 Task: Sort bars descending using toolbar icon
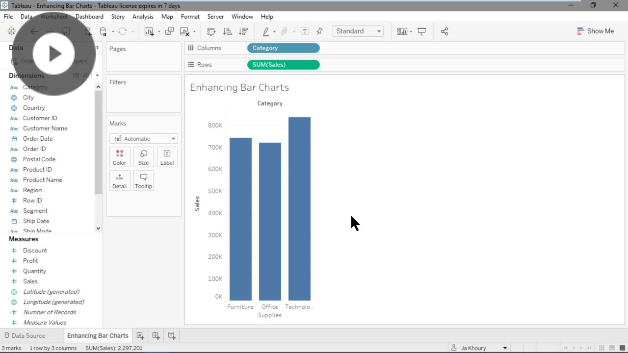pos(243,31)
